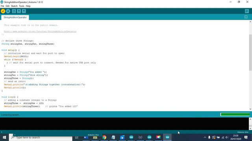Click the 'stringThree = String();' line

[x=19, y=78]
